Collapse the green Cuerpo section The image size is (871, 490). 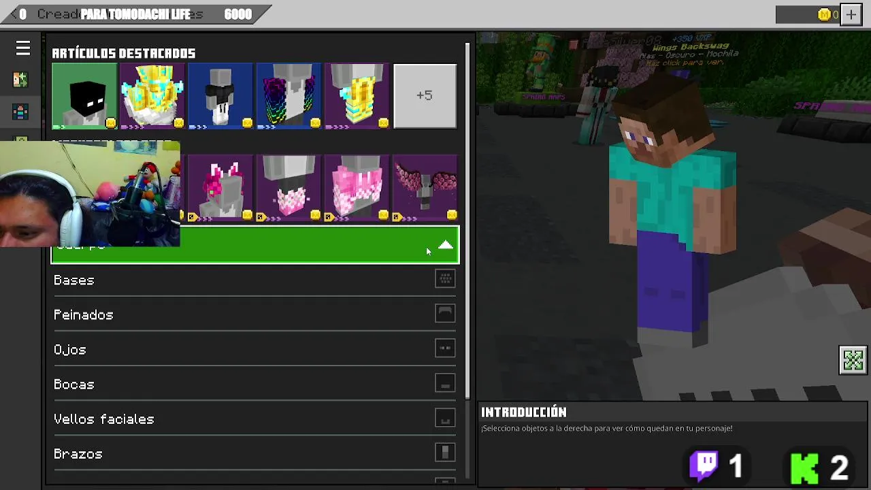pos(255,245)
